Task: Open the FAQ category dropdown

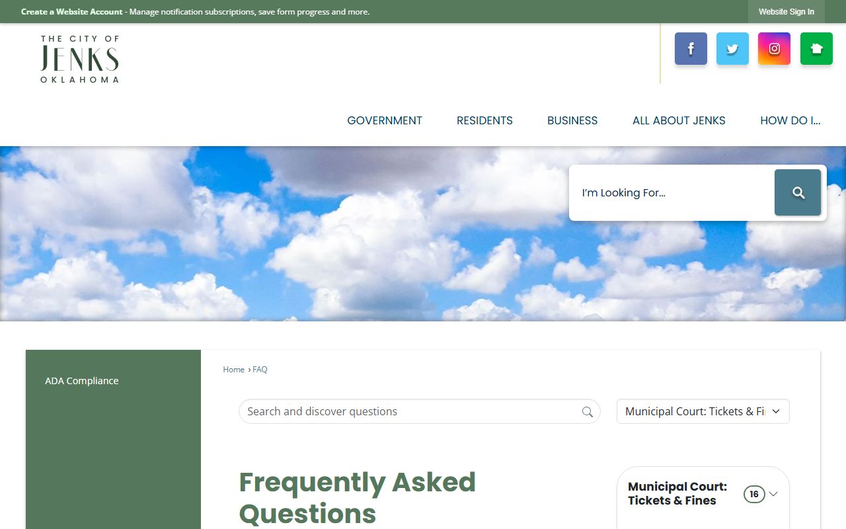Action: pyautogui.click(x=703, y=411)
